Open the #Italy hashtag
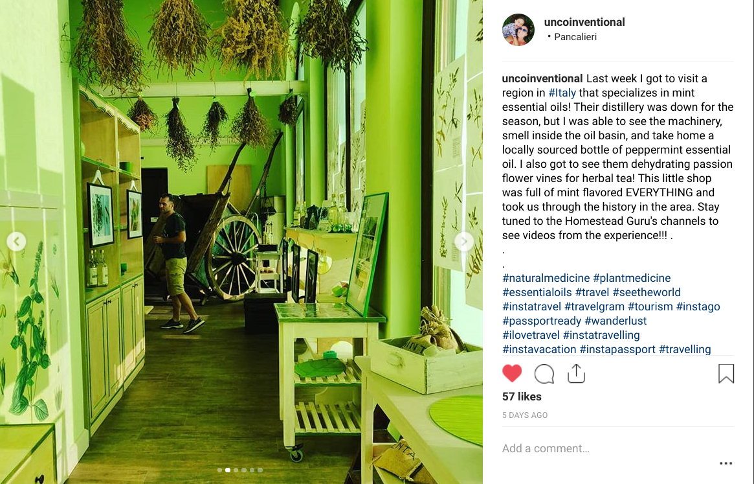This screenshot has height=484, width=754. click(562, 93)
